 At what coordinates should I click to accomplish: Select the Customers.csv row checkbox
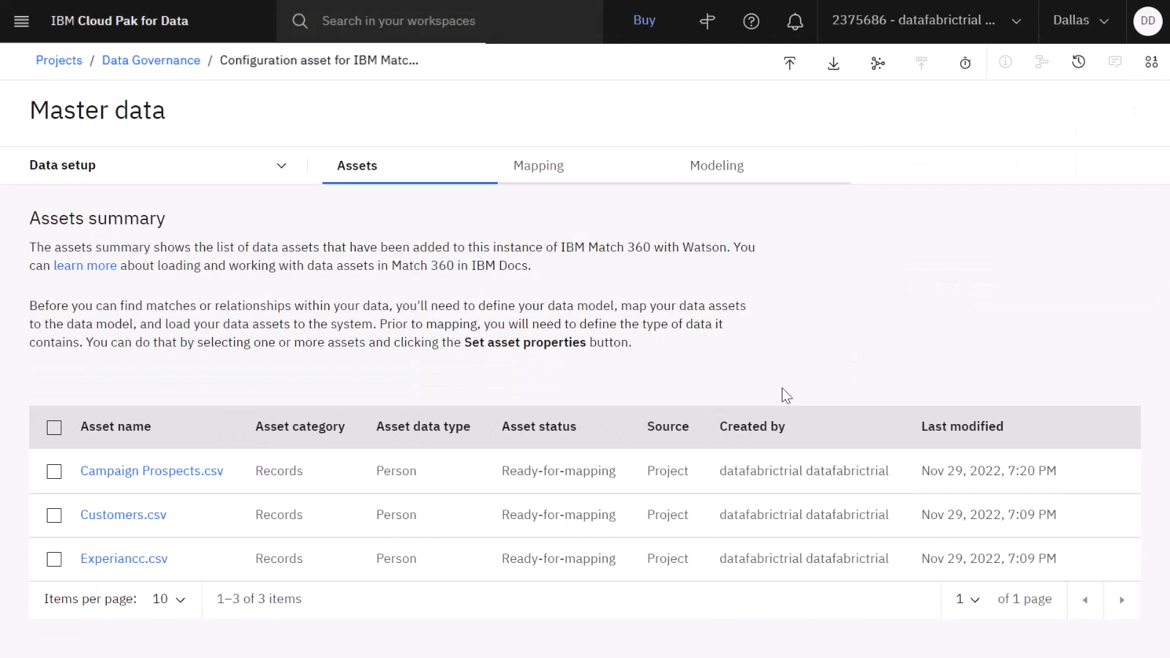tap(54, 515)
